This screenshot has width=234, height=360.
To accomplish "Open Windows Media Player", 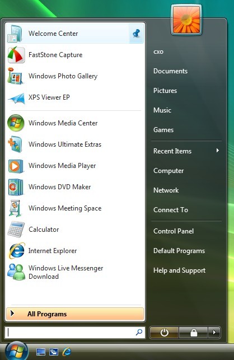I will 75,166.
